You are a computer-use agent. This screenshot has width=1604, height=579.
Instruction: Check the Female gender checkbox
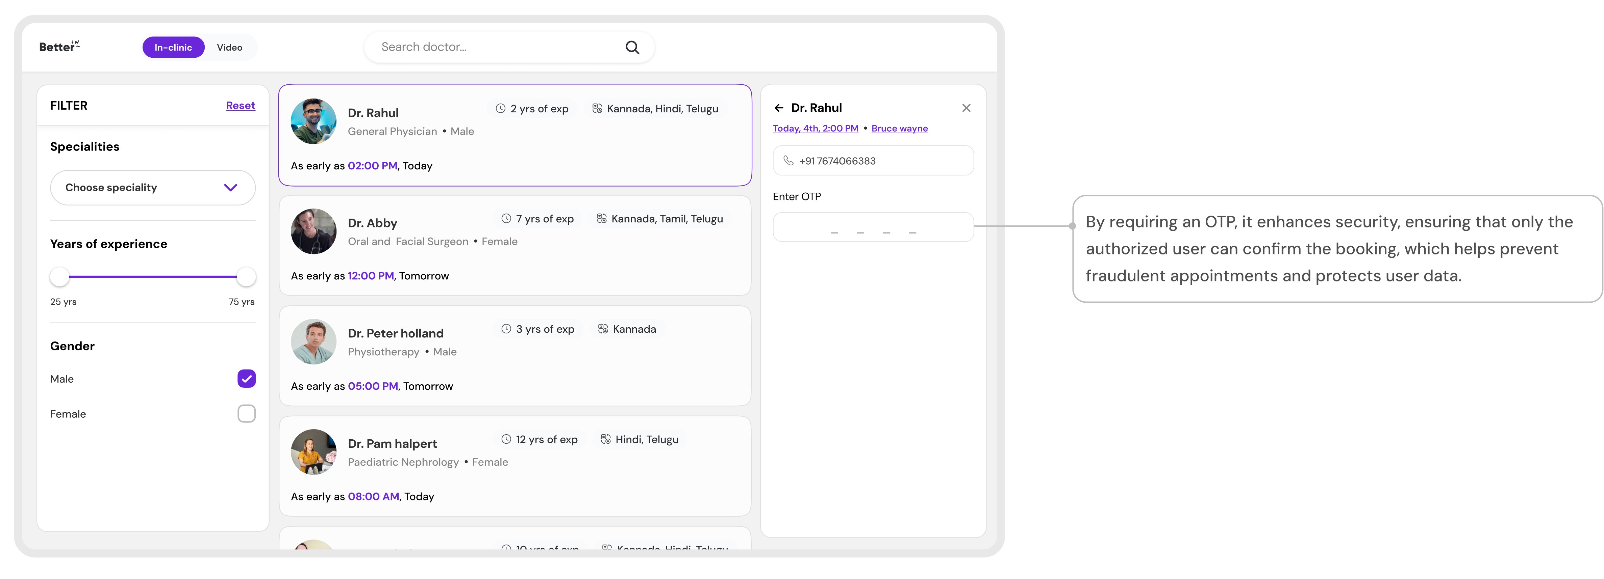tap(247, 414)
